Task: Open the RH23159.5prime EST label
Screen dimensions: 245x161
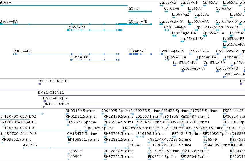Action: point(118,117)
